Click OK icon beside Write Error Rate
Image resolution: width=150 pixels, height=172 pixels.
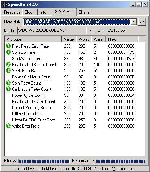[x=8, y=126]
